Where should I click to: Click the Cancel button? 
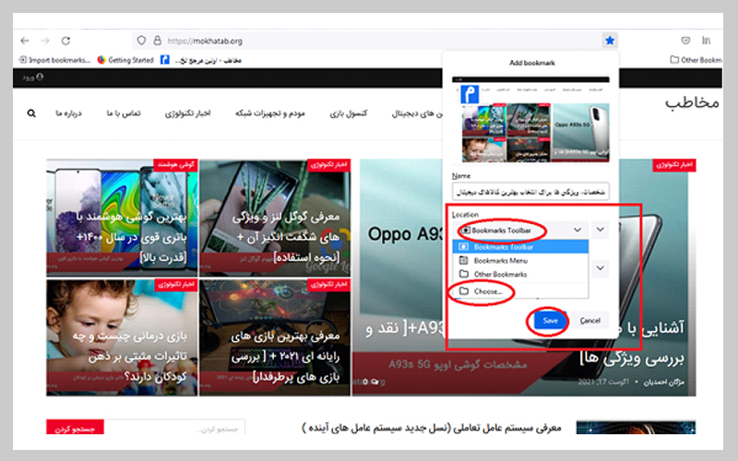coord(589,320)
